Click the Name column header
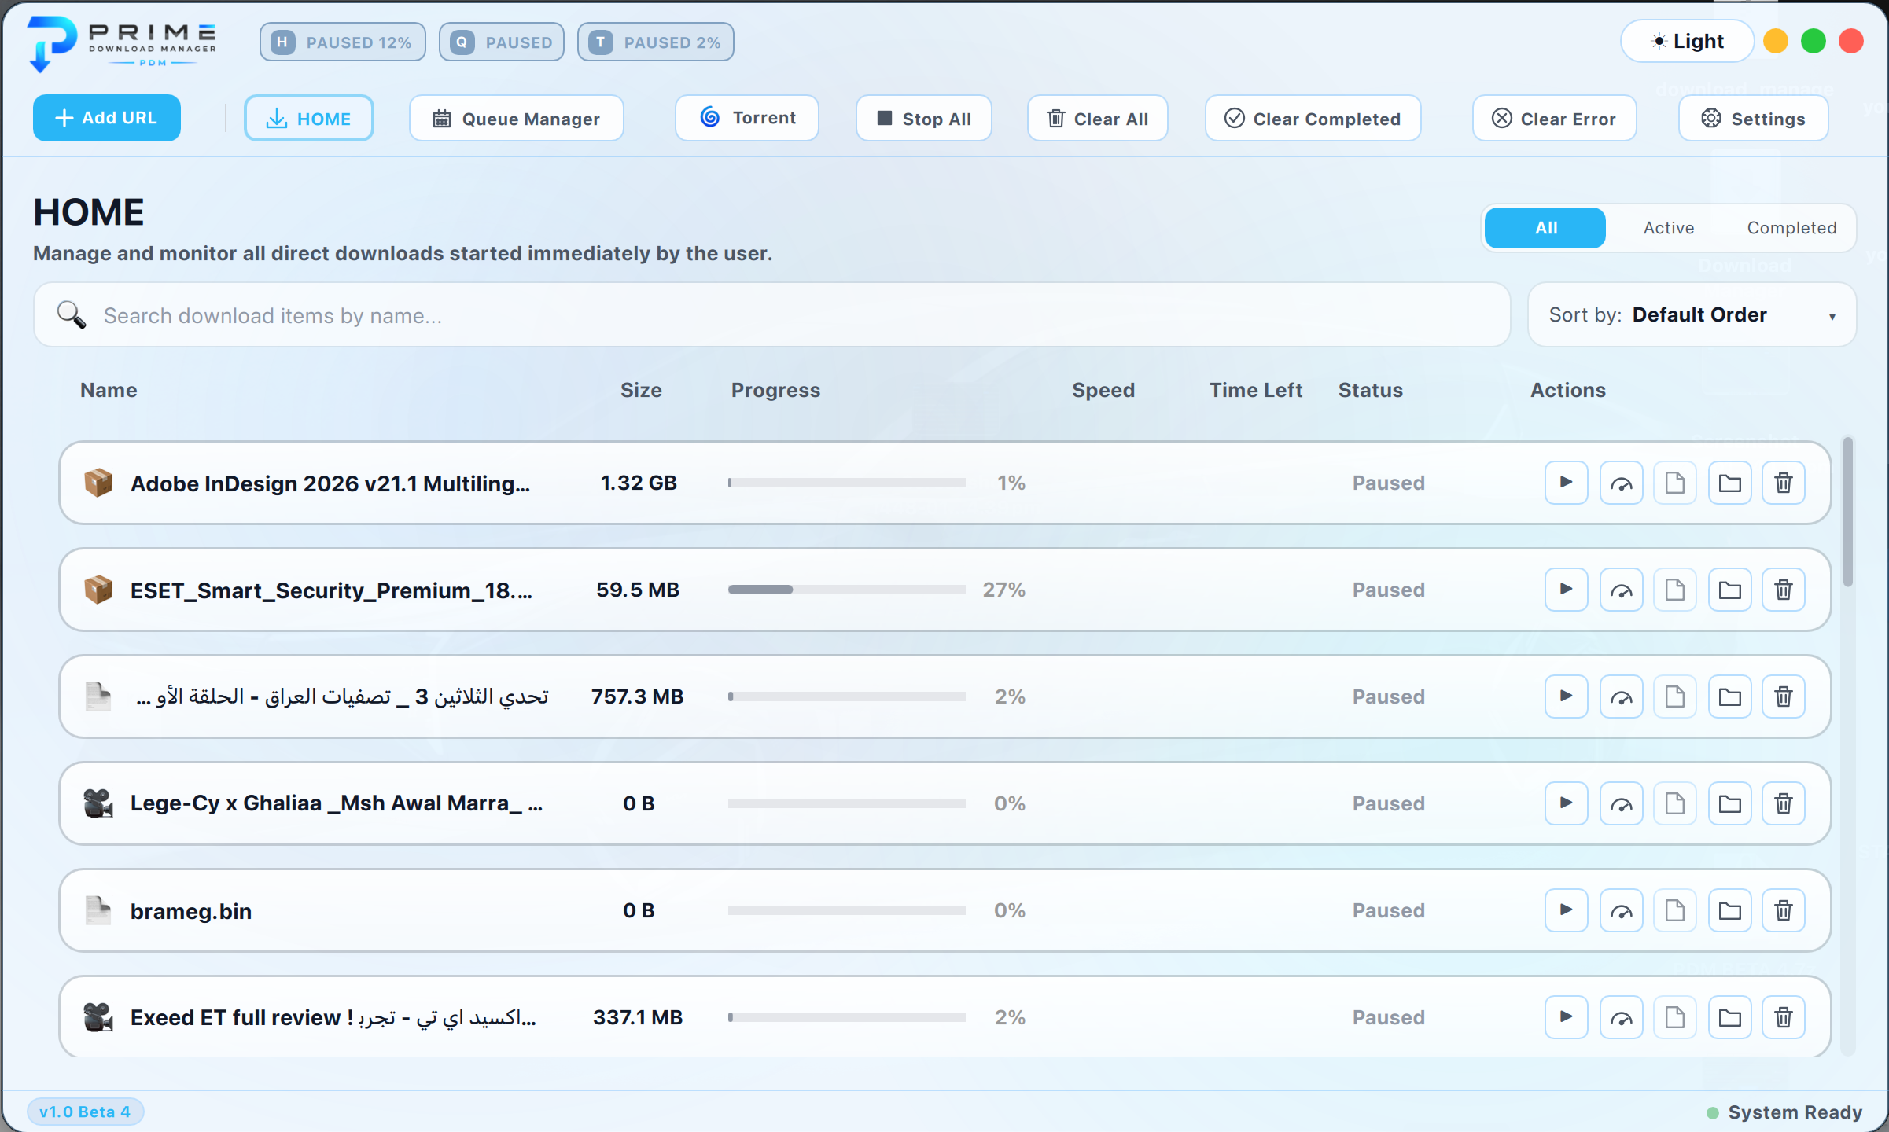Screen dimensions: 1889x1132 point(109,390)
